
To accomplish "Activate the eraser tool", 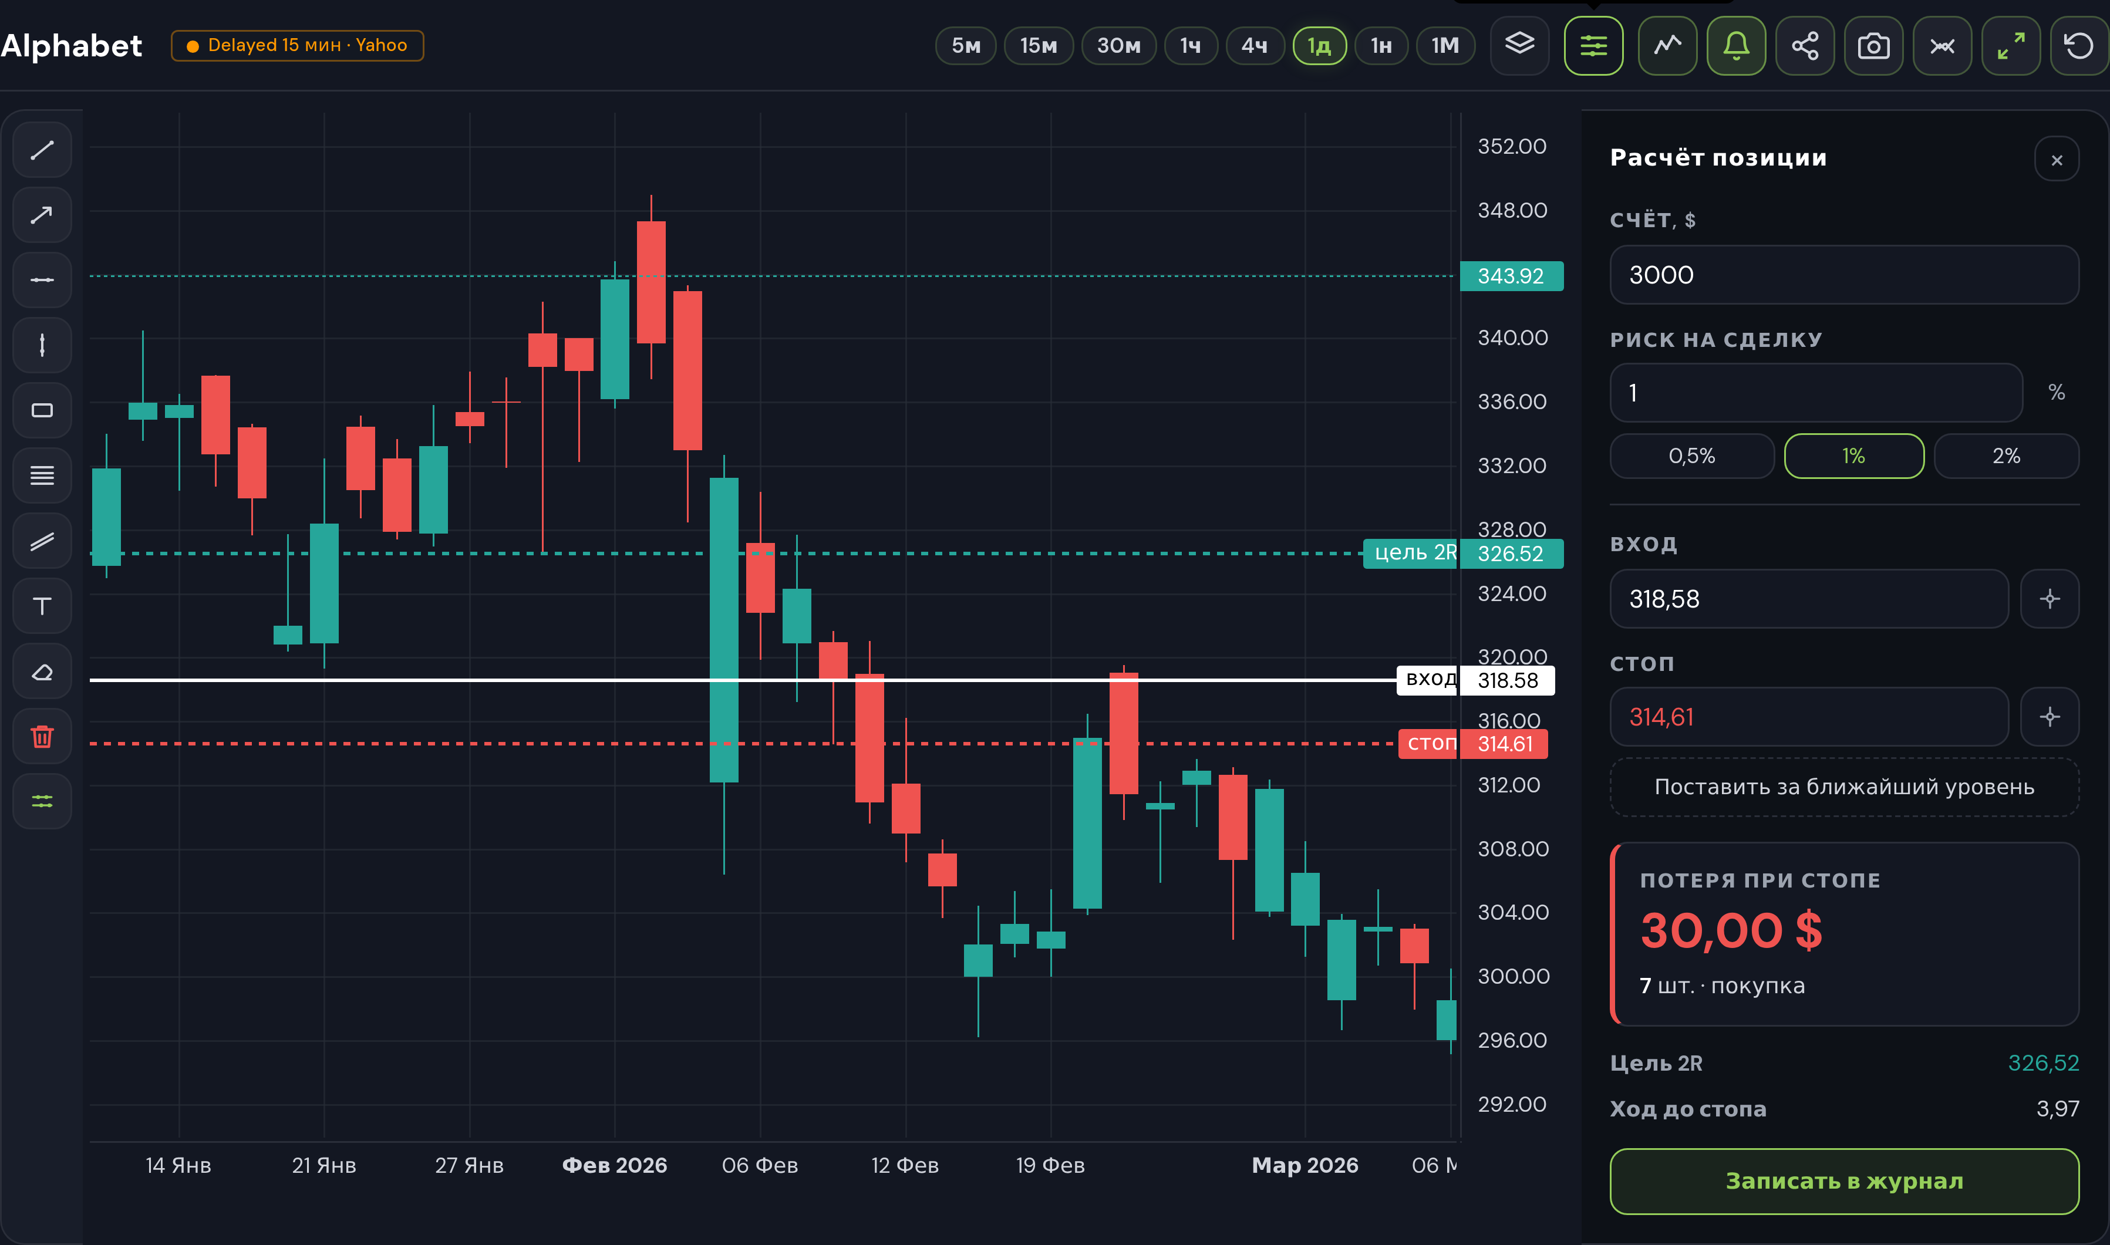I will (42, 671).
